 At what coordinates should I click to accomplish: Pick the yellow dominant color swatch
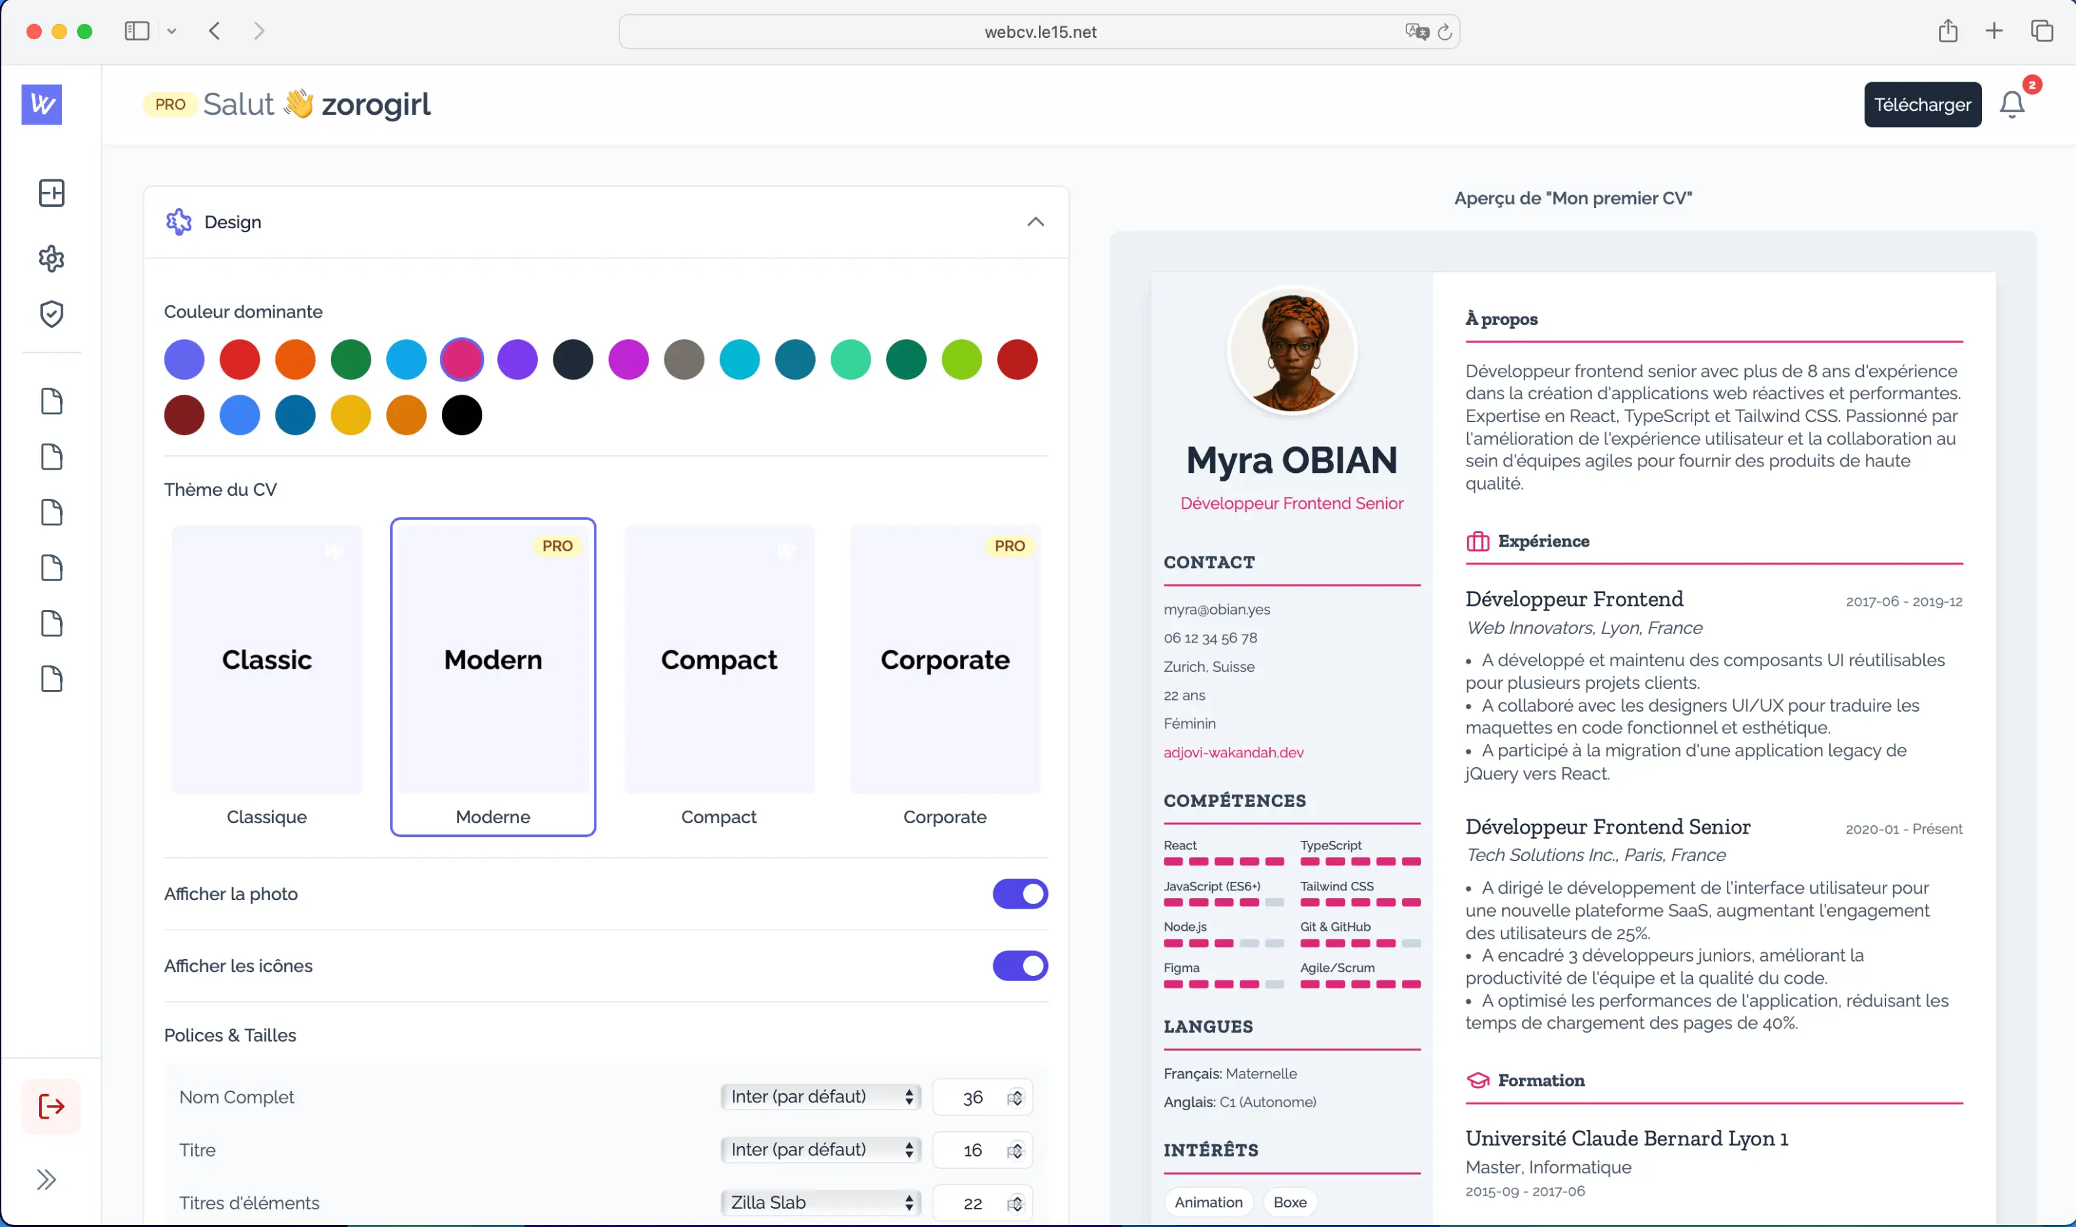click(350, 414)
